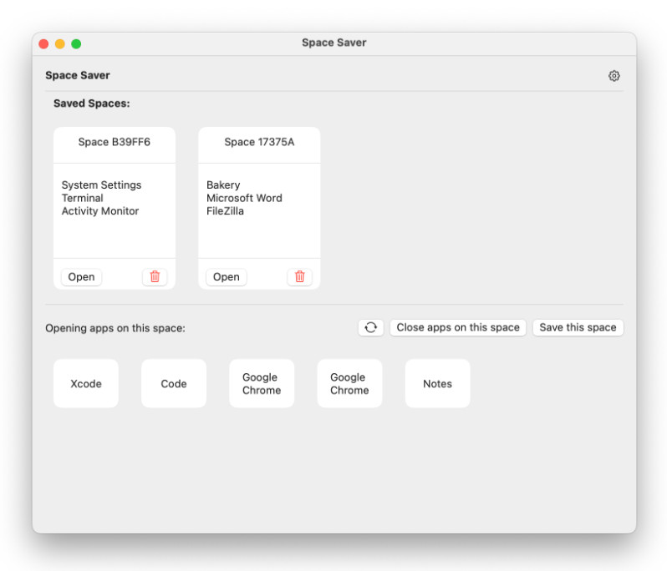Viewport: 667px width, 571px height.
Task: Click System Settings in saved space
Action: 101,185
